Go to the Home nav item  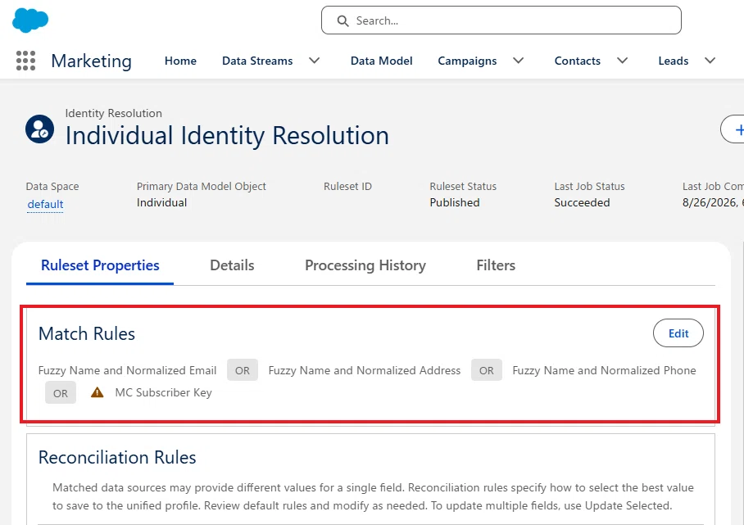coord(180,61)
